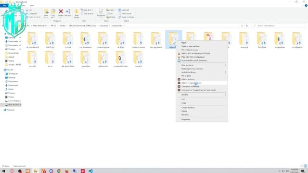Choose Rename in the context menu
This screenshot has height=173, width=308.
click(202, 114)
